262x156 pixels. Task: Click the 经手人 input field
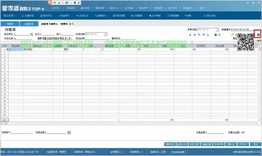tap(48, 34)
